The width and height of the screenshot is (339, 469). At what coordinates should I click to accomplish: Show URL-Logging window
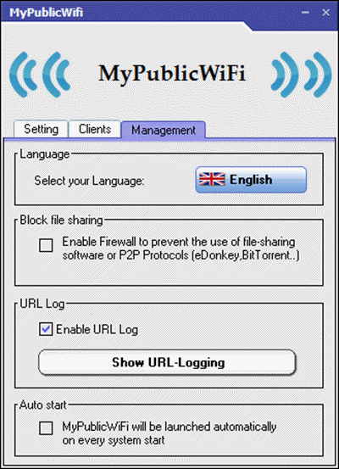168,362
